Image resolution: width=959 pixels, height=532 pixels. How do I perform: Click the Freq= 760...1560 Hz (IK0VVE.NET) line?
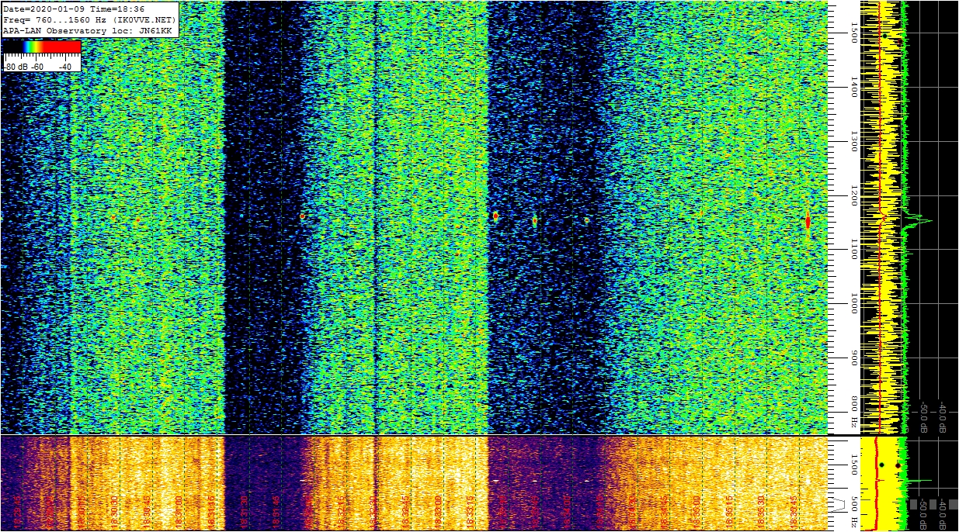pos(89,19)
